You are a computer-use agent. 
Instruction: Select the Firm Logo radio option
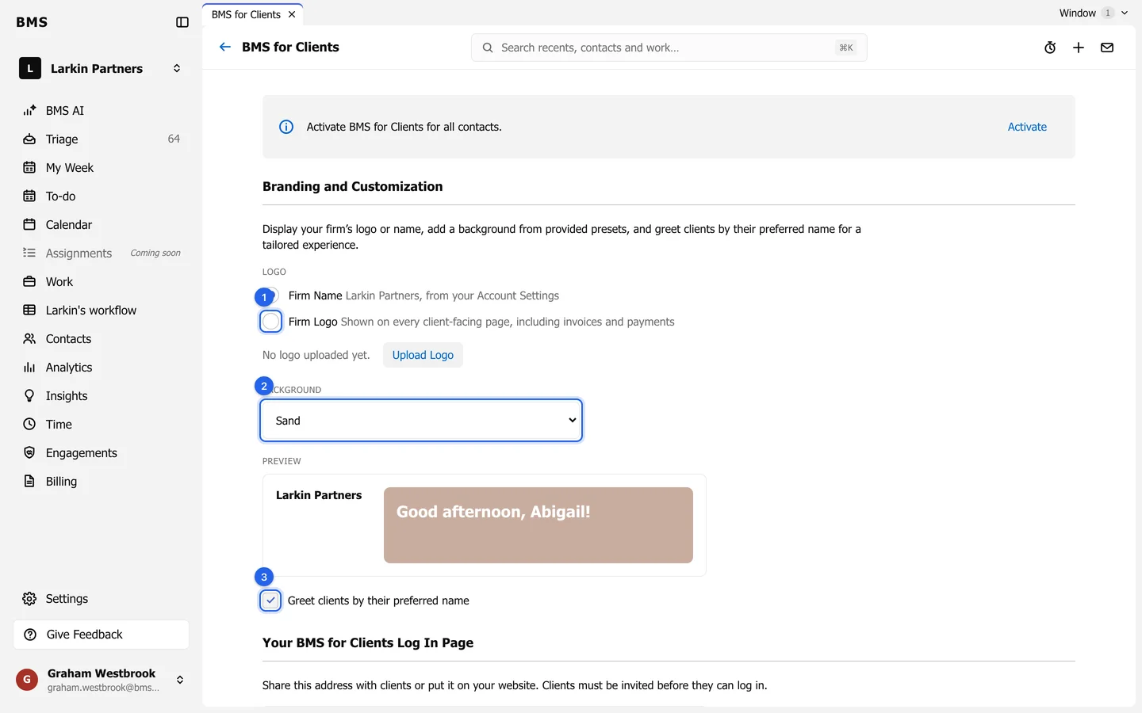[271, 322]
